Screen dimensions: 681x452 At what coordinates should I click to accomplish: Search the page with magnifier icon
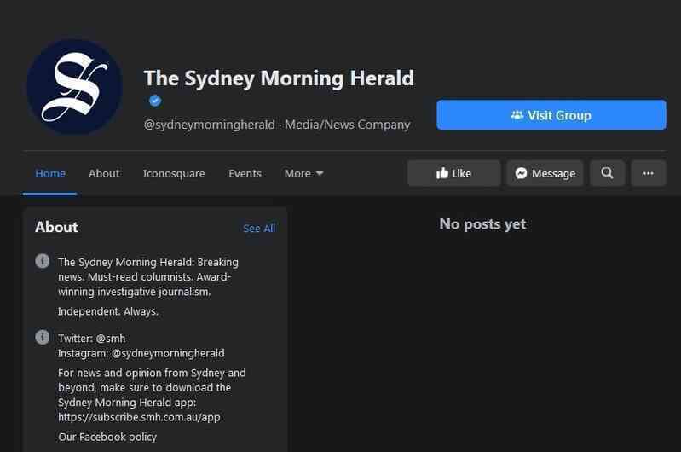[x=607, y=173]
